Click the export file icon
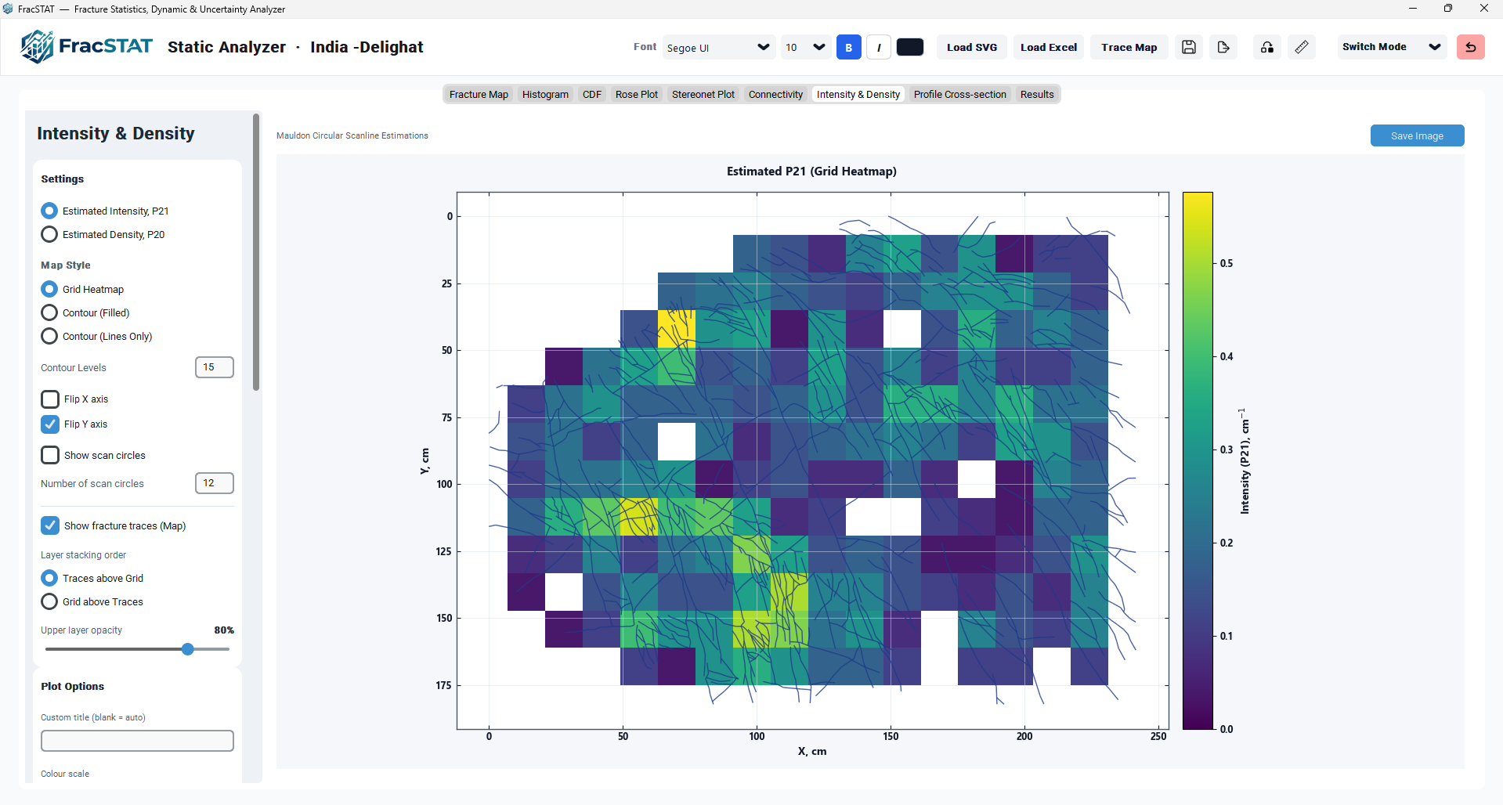This screenshot has width=1503, height=805. (1223, 47)
